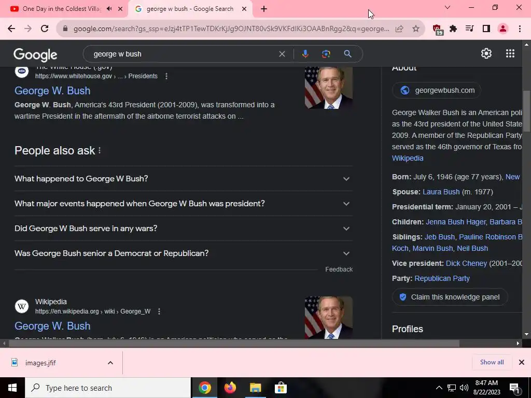Open the Jenna Bush Hager link
The image size is (531, 398).
455,222
